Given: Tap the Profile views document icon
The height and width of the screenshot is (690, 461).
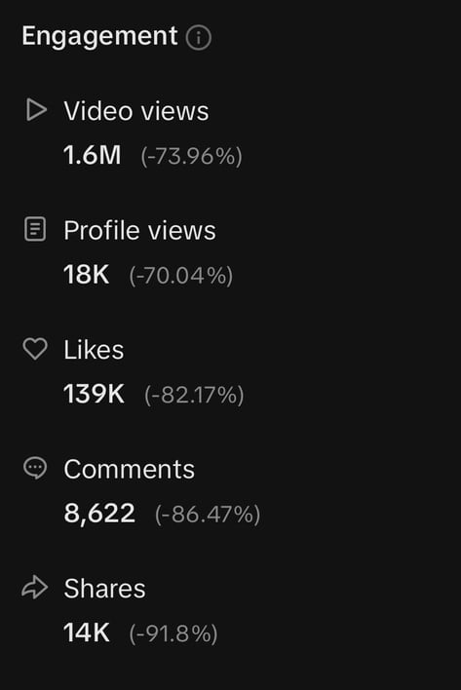Looking at the screenshot, I should (x=35, y=229).
